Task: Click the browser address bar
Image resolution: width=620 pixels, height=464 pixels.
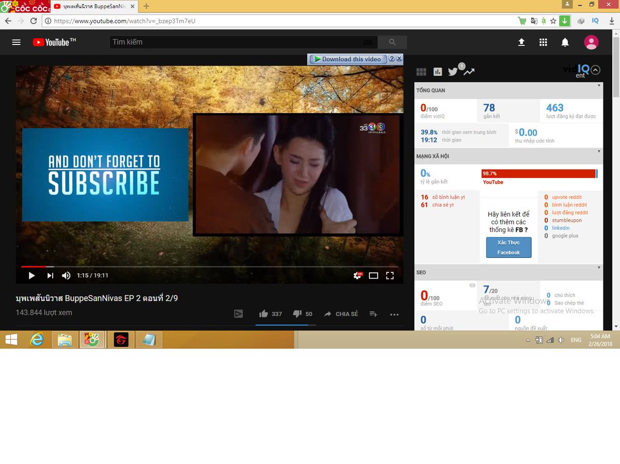Action: [279, 21]
